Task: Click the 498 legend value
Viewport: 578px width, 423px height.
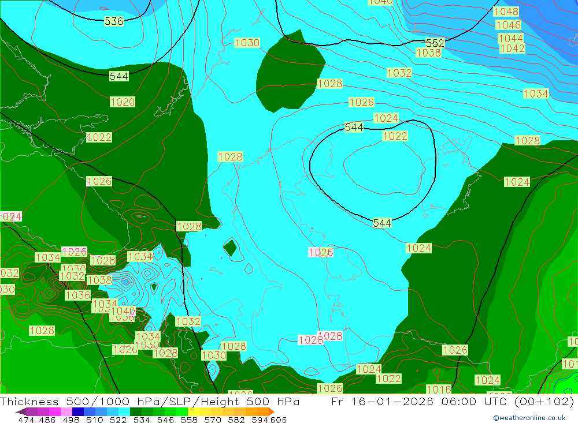Action: [71, 420]
